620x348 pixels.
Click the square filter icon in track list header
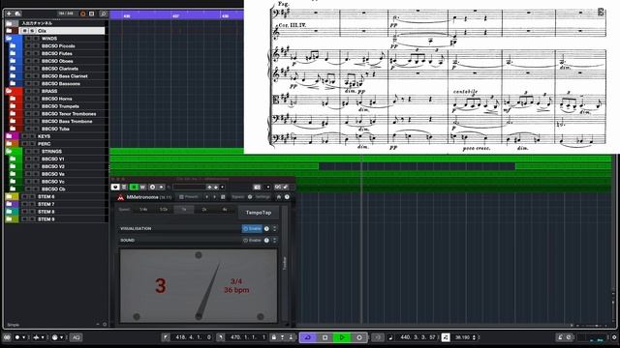tap(92, 14)
